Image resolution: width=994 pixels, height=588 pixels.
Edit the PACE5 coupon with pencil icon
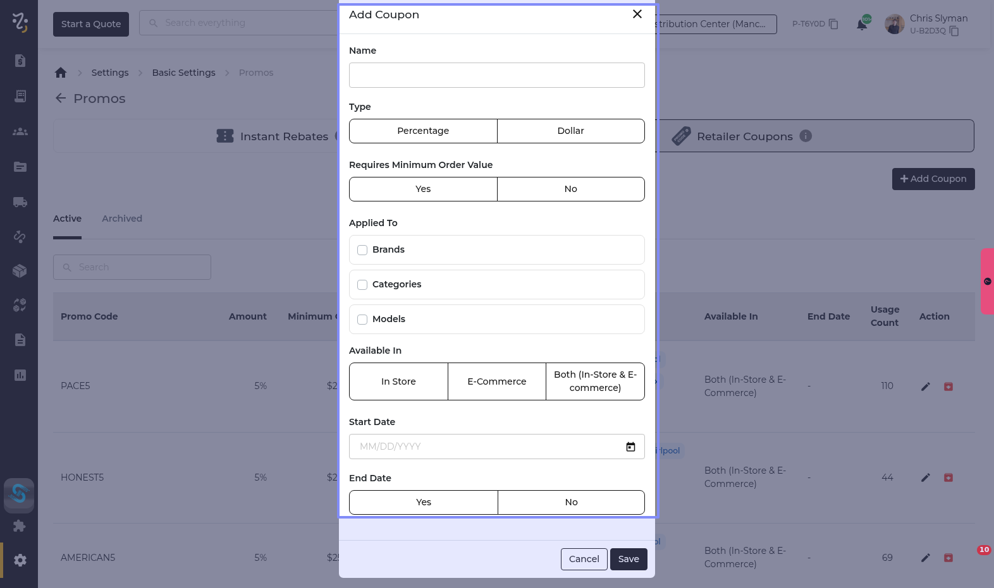926,387
